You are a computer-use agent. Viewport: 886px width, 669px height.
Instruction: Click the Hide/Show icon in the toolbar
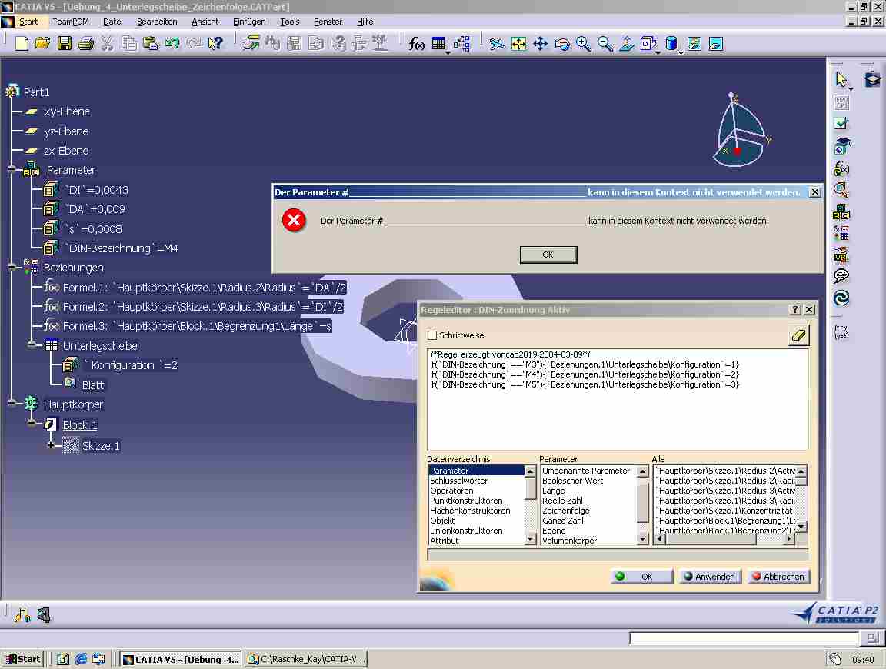click(694, 44)
